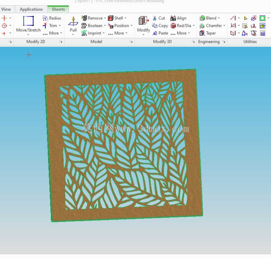This screenshot has width=271, height=258.
Task: Click the green square icon in Utilities
Action: 262,18
